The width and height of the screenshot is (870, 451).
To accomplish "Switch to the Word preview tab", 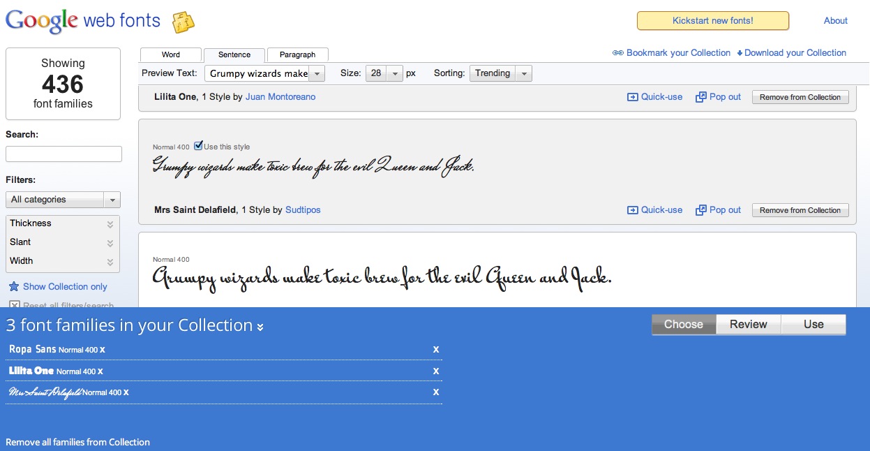I will point(171,54).
